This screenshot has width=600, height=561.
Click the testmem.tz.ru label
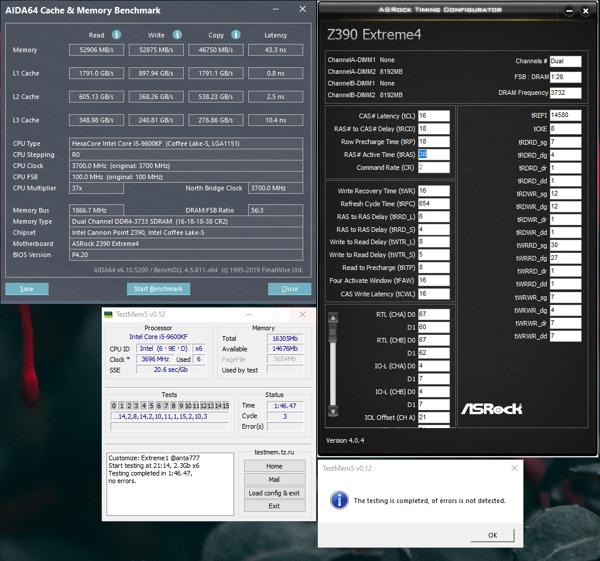(275, 452)
